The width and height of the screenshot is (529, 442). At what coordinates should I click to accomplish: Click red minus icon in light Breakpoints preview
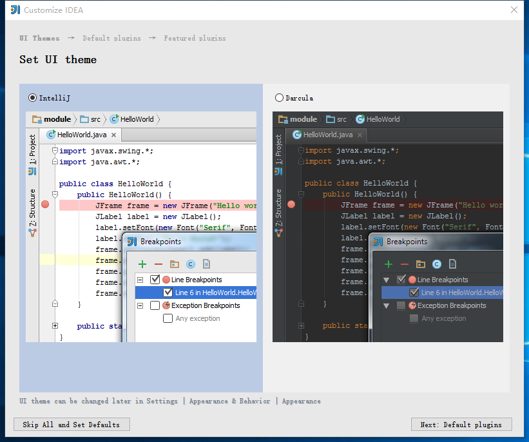(x=159, y=264)
